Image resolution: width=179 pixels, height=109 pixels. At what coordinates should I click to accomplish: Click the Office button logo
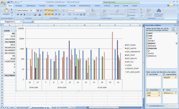[3, 3]
